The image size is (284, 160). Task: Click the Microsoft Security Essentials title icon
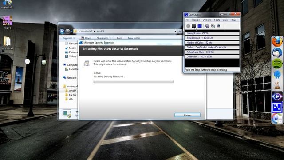pos(81,43)
